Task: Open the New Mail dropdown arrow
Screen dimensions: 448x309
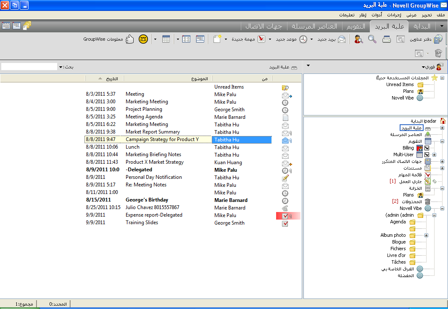Action: tap(311, 39)
